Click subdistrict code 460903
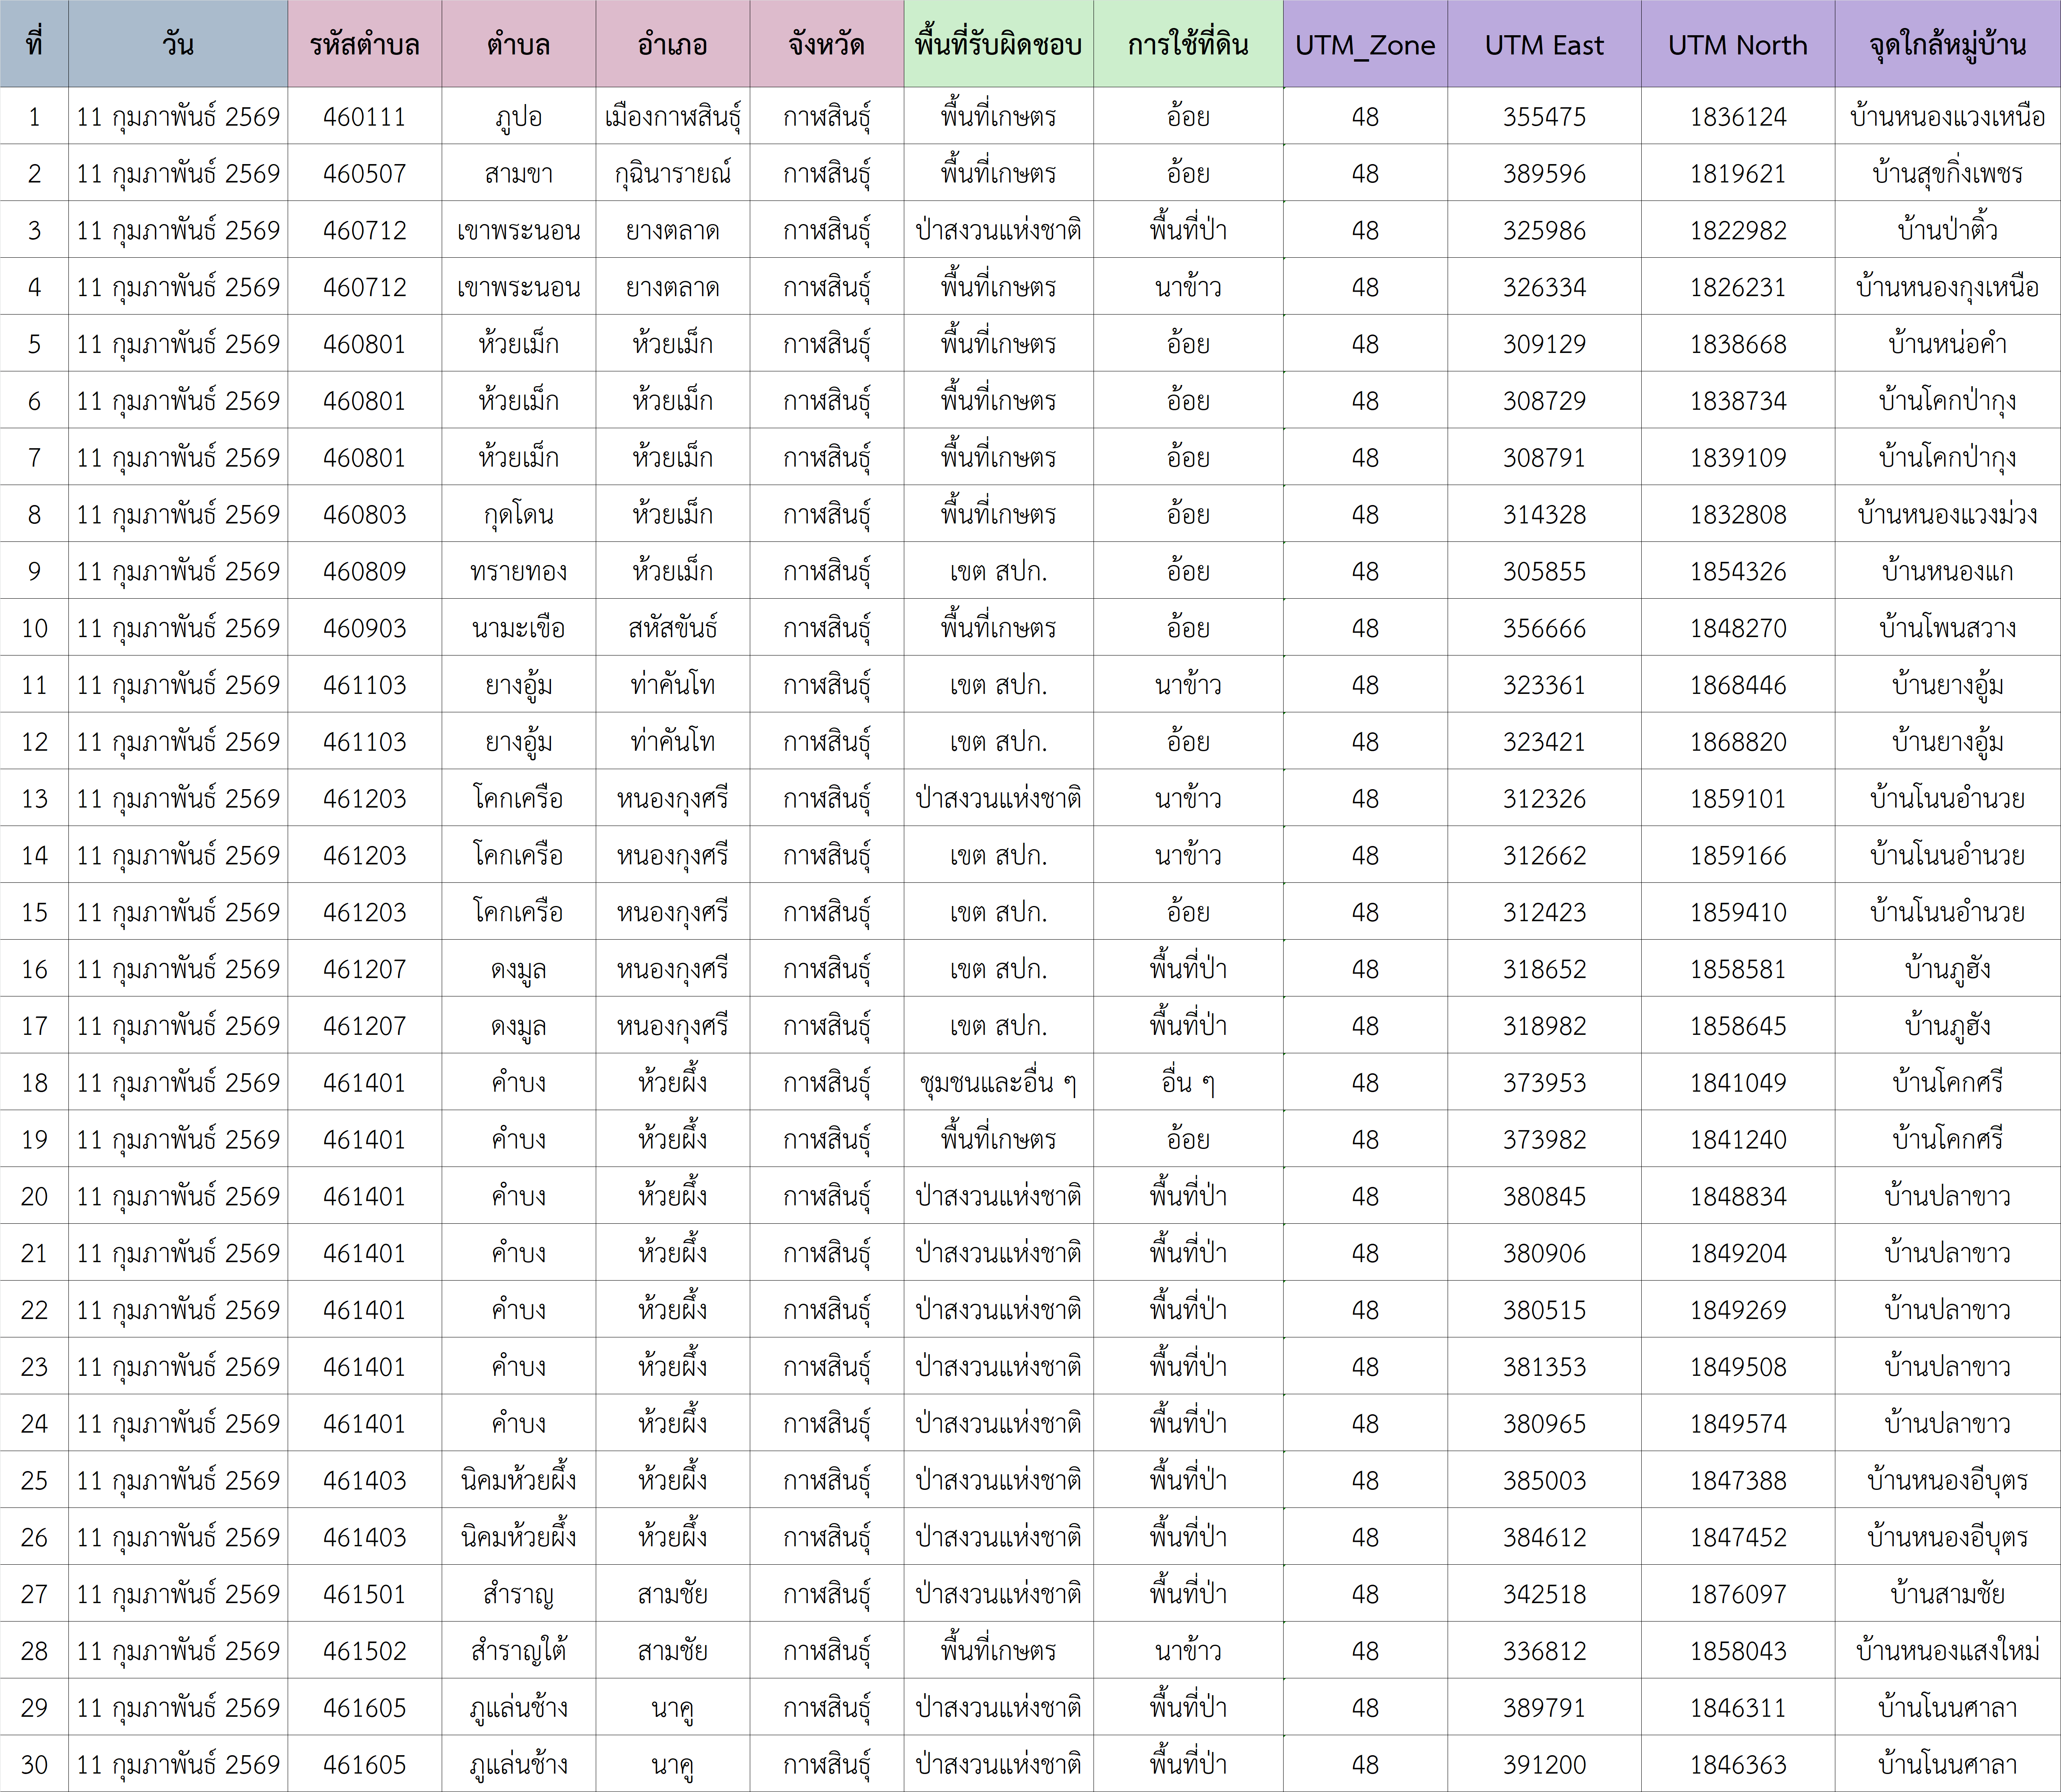The image size is (2061, 1792). [x=364, y=628]
